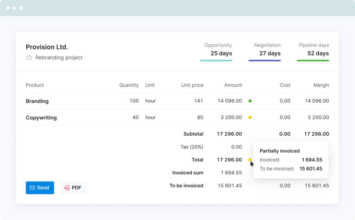Export the document as PDF
Viewport: 355px width, 220px height.
pos(73,187)
